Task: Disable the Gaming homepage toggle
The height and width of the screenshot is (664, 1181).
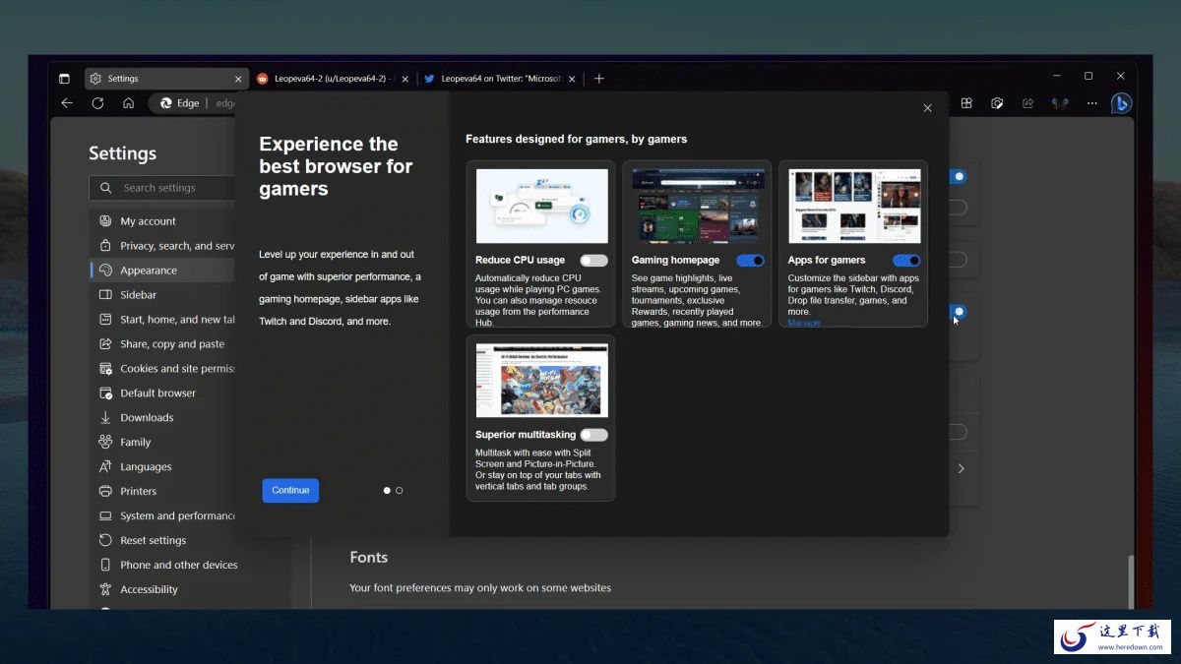Action: (x=750, y=261)
